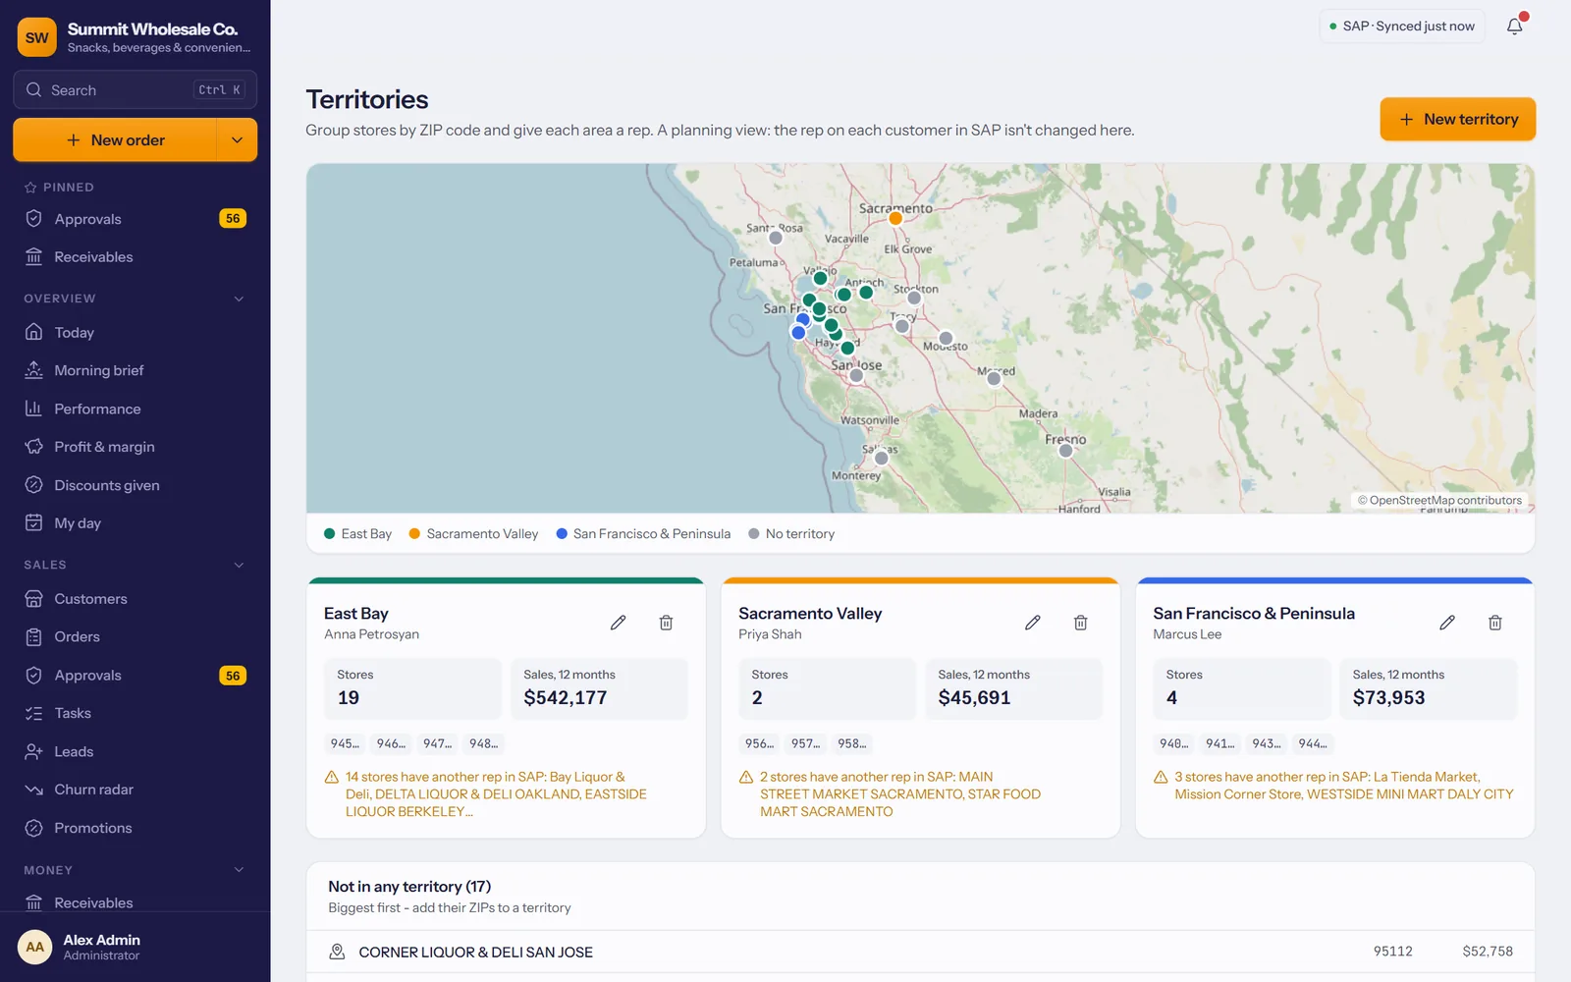Delete the Sacramento Valley territory
This screenshot has width=1571, height=982.
coord(1080,623)
